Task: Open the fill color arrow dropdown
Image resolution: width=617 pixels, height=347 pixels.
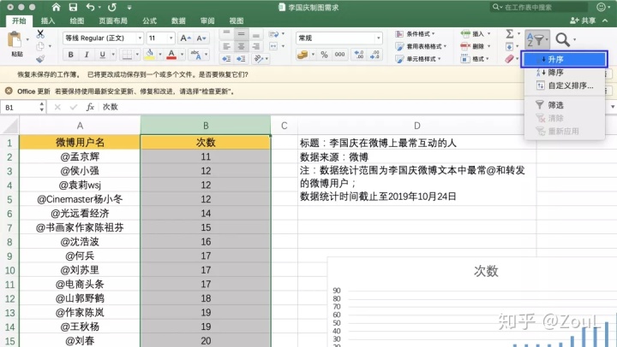Action: point(159,54)
